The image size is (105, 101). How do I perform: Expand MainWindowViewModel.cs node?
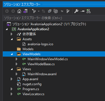click(x=16, y=59)
